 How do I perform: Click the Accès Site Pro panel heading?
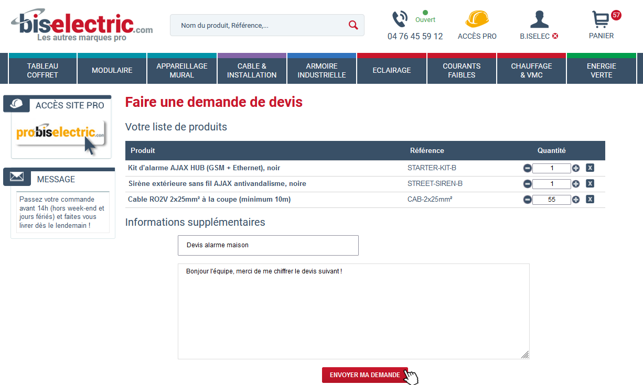click(70, 105)
